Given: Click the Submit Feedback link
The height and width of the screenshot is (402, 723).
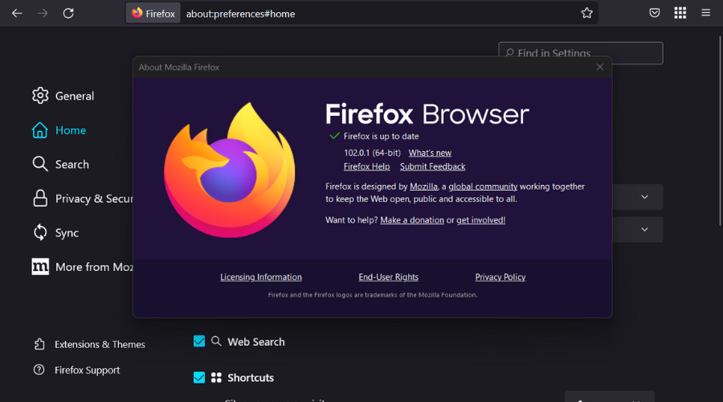Looking at the screenshot, I should pyautogui.click(x=432, y=166).
